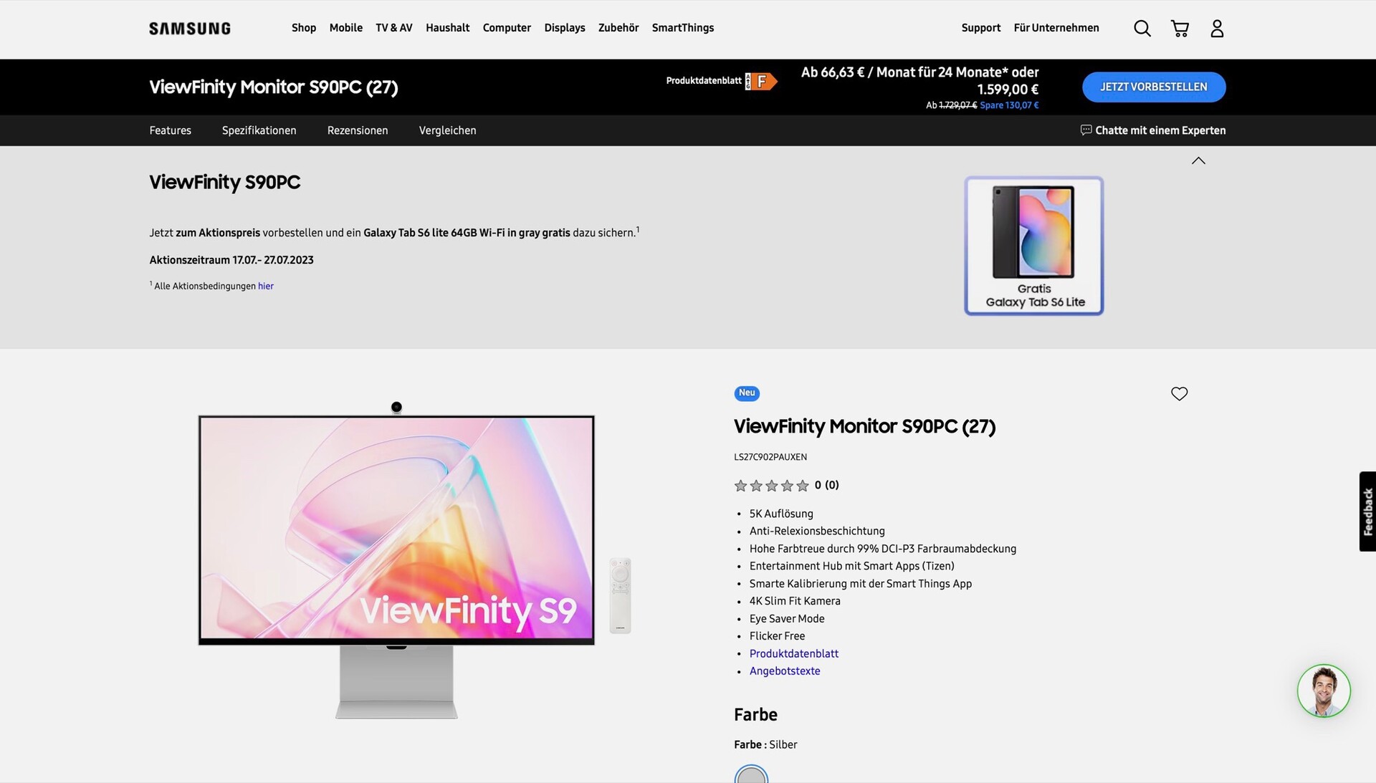Image resolution: width=1376 pixels, height=783 pixels.
Task: Open Aktionsbedingungen hier link
Action: 266,286
